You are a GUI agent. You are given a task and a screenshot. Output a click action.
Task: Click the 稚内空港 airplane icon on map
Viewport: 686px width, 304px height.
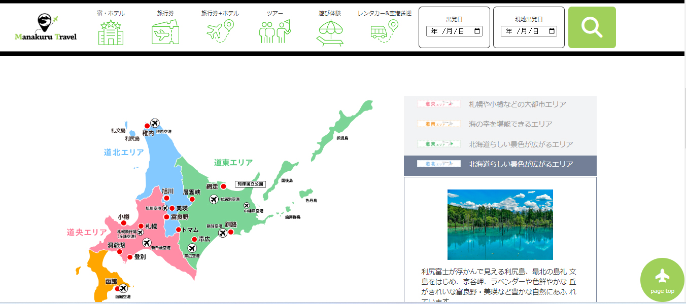[x=155, y=123]
